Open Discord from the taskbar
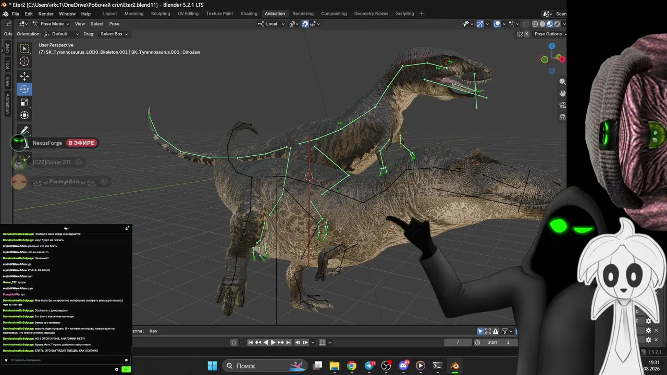Image resolution: width=667 pixels, height=375 pixels. pos(403,366)
